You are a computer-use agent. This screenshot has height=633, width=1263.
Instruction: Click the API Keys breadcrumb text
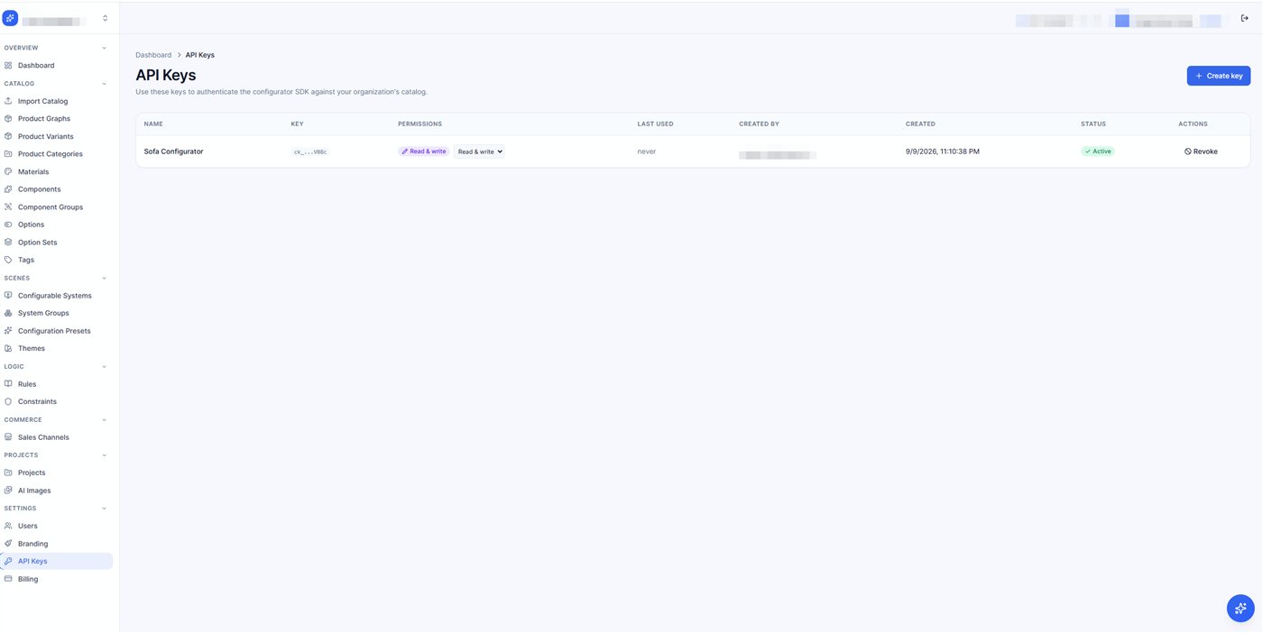200,55
